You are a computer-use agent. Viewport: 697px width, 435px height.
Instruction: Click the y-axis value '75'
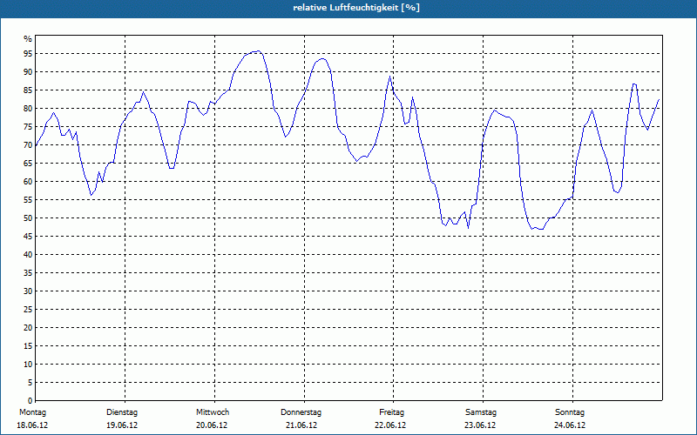click(28, 127)
